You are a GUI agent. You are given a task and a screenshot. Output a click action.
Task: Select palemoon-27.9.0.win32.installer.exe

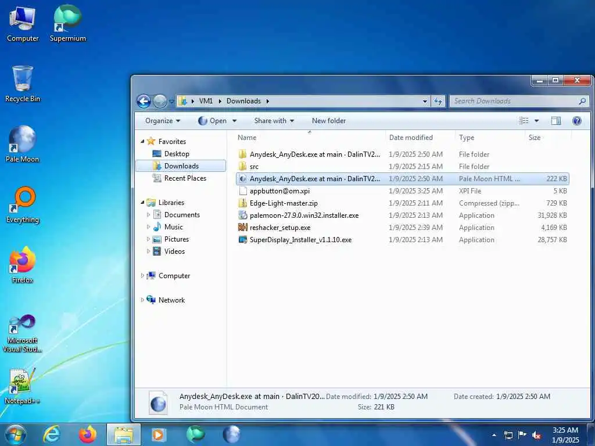(402, 215)
